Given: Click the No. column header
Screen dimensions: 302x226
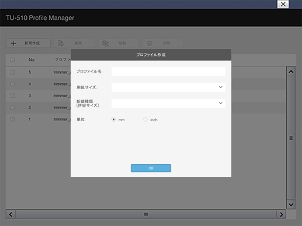Looking at the screenshot, I should click(32, 60).
